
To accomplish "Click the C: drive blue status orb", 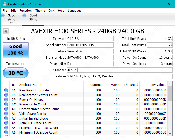I will (3, 15).
